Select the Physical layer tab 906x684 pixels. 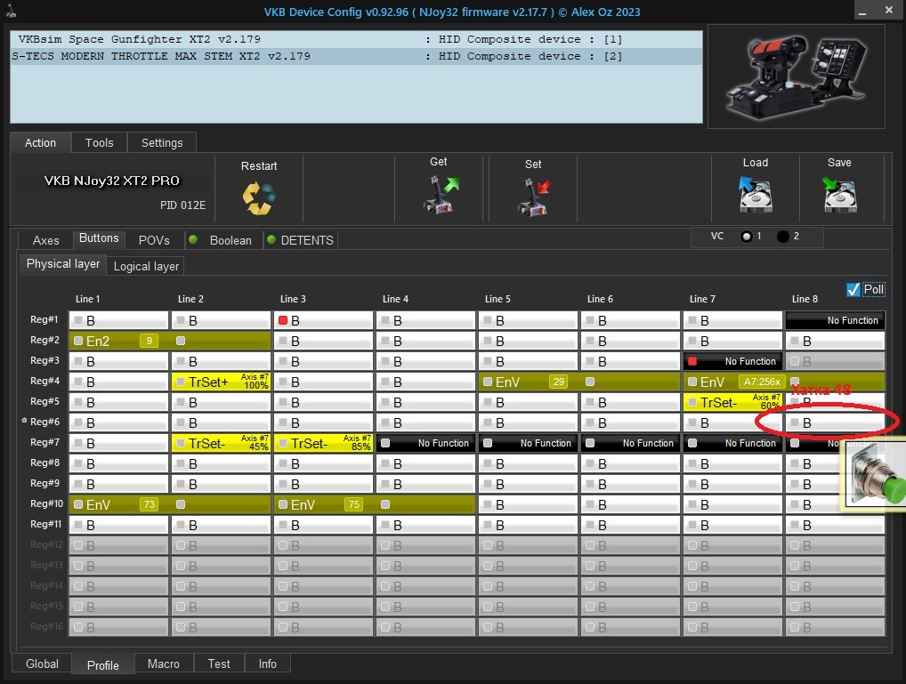pos(63,264)
